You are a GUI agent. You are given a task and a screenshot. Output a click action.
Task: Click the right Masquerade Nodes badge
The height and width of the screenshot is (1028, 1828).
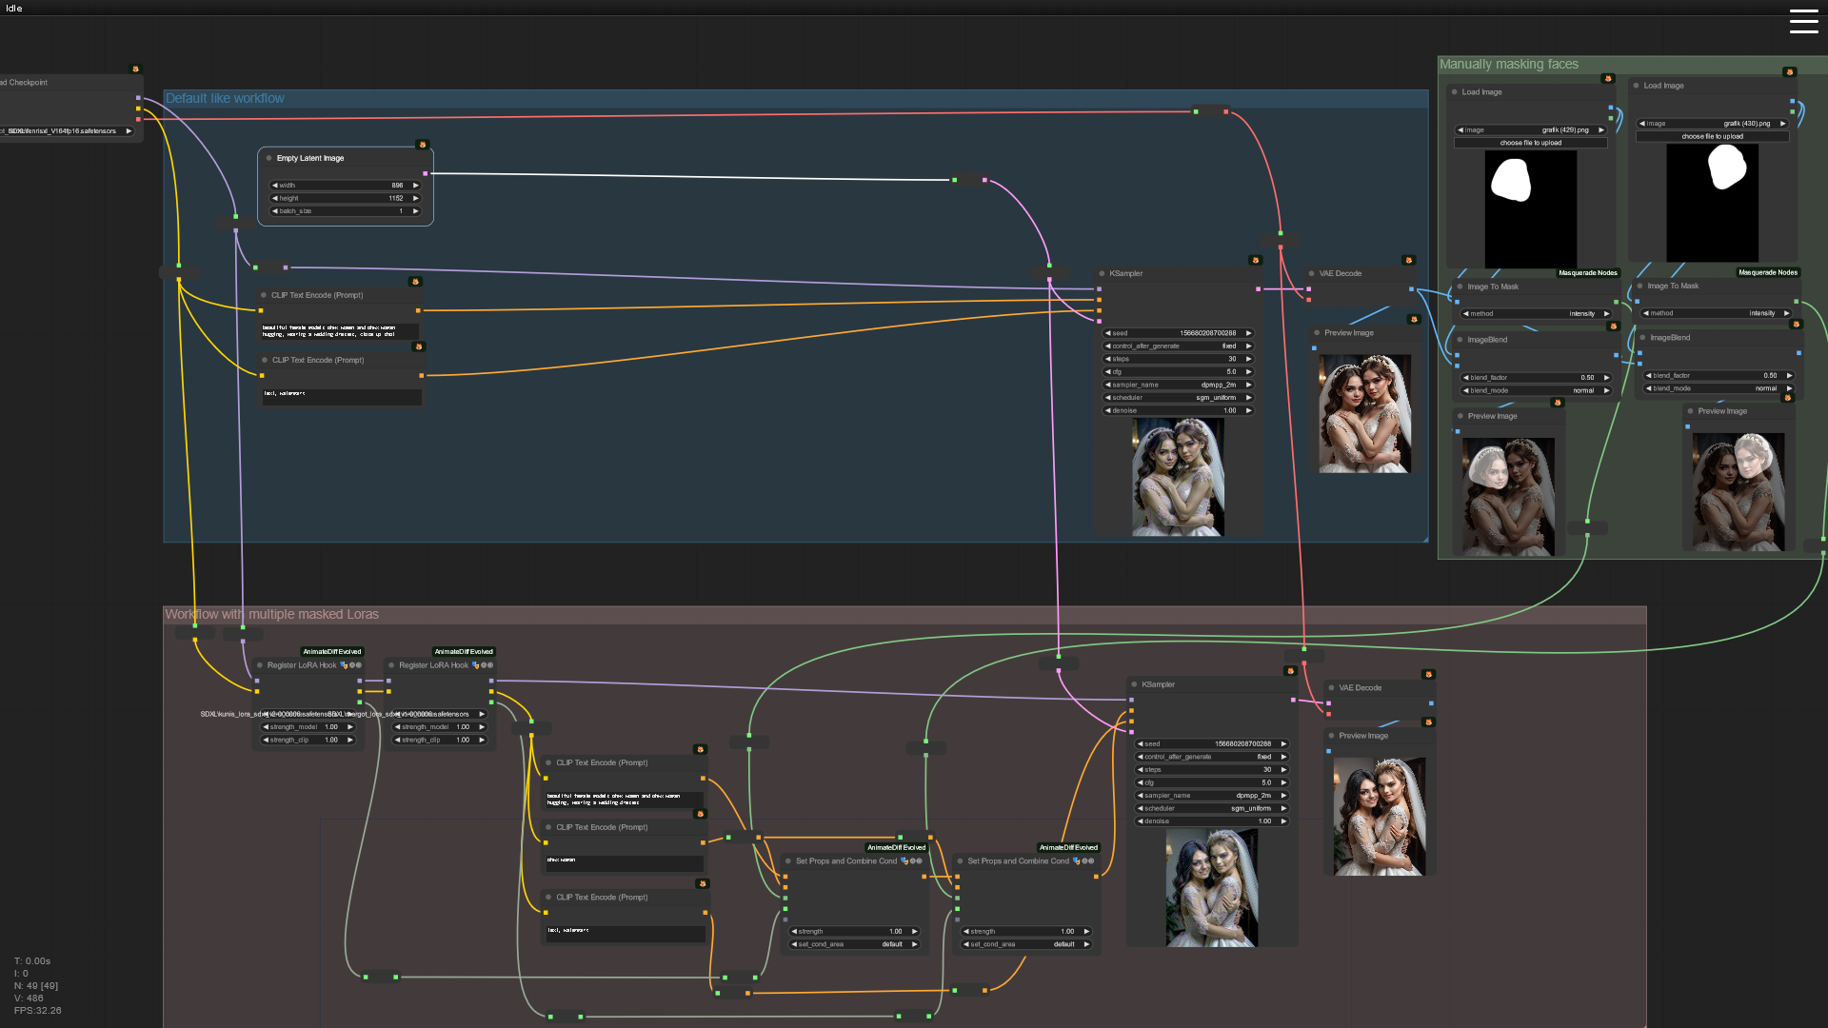[x=1768, y=272]
